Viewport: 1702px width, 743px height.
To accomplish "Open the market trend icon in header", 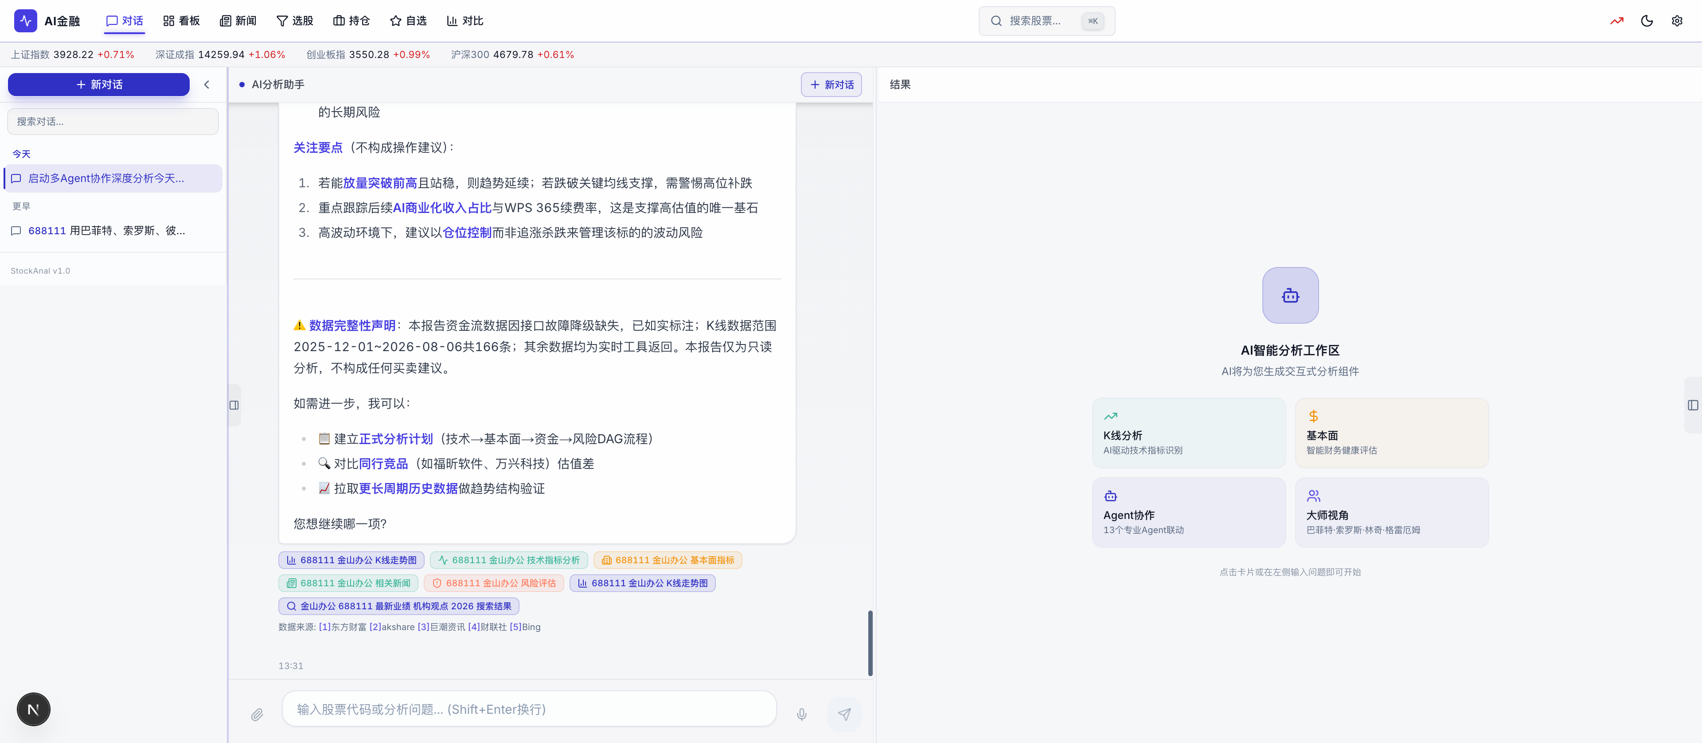I will click(1617, 21).
